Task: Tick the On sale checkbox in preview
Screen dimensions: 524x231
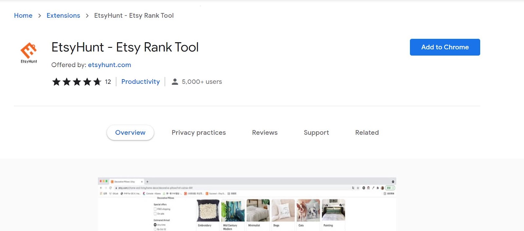Action: coord(155,214)
